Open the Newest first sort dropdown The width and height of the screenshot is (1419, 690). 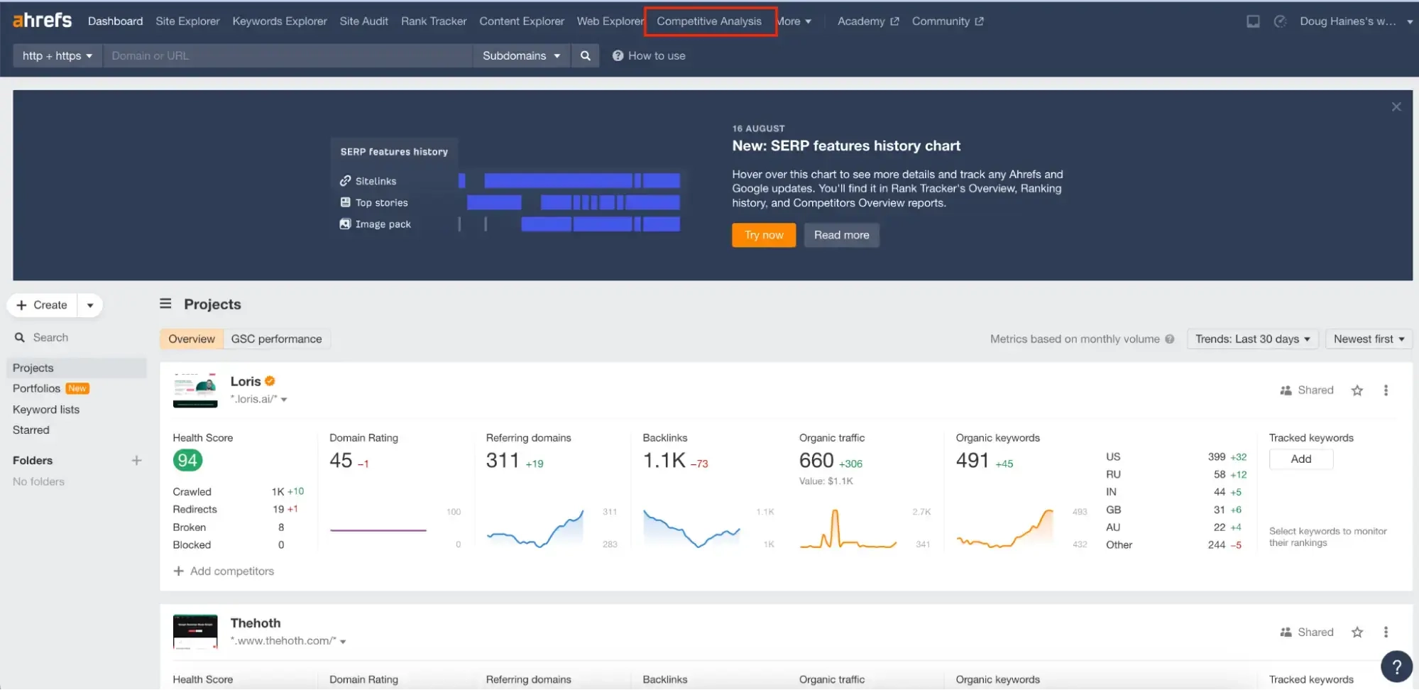click(1368, 339)
